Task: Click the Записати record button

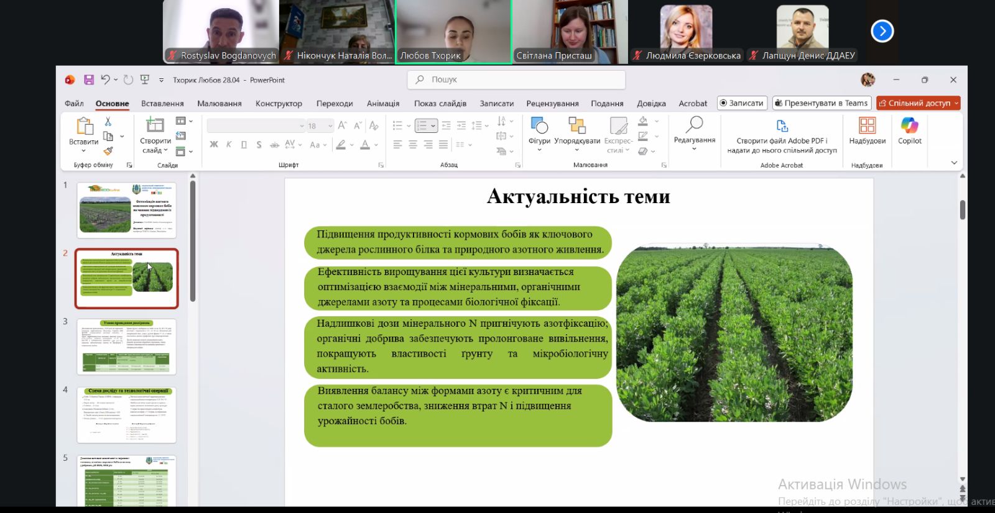Action: pos(742,103)
